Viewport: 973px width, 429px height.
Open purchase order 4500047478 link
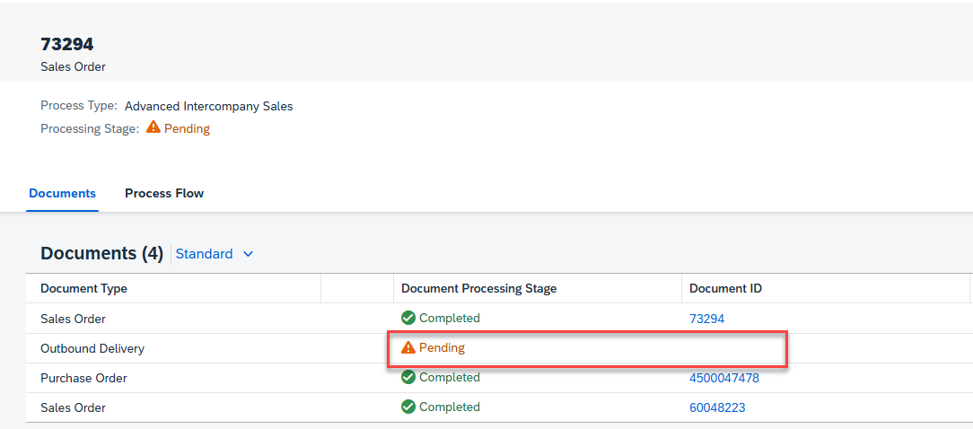coord(724,378)
